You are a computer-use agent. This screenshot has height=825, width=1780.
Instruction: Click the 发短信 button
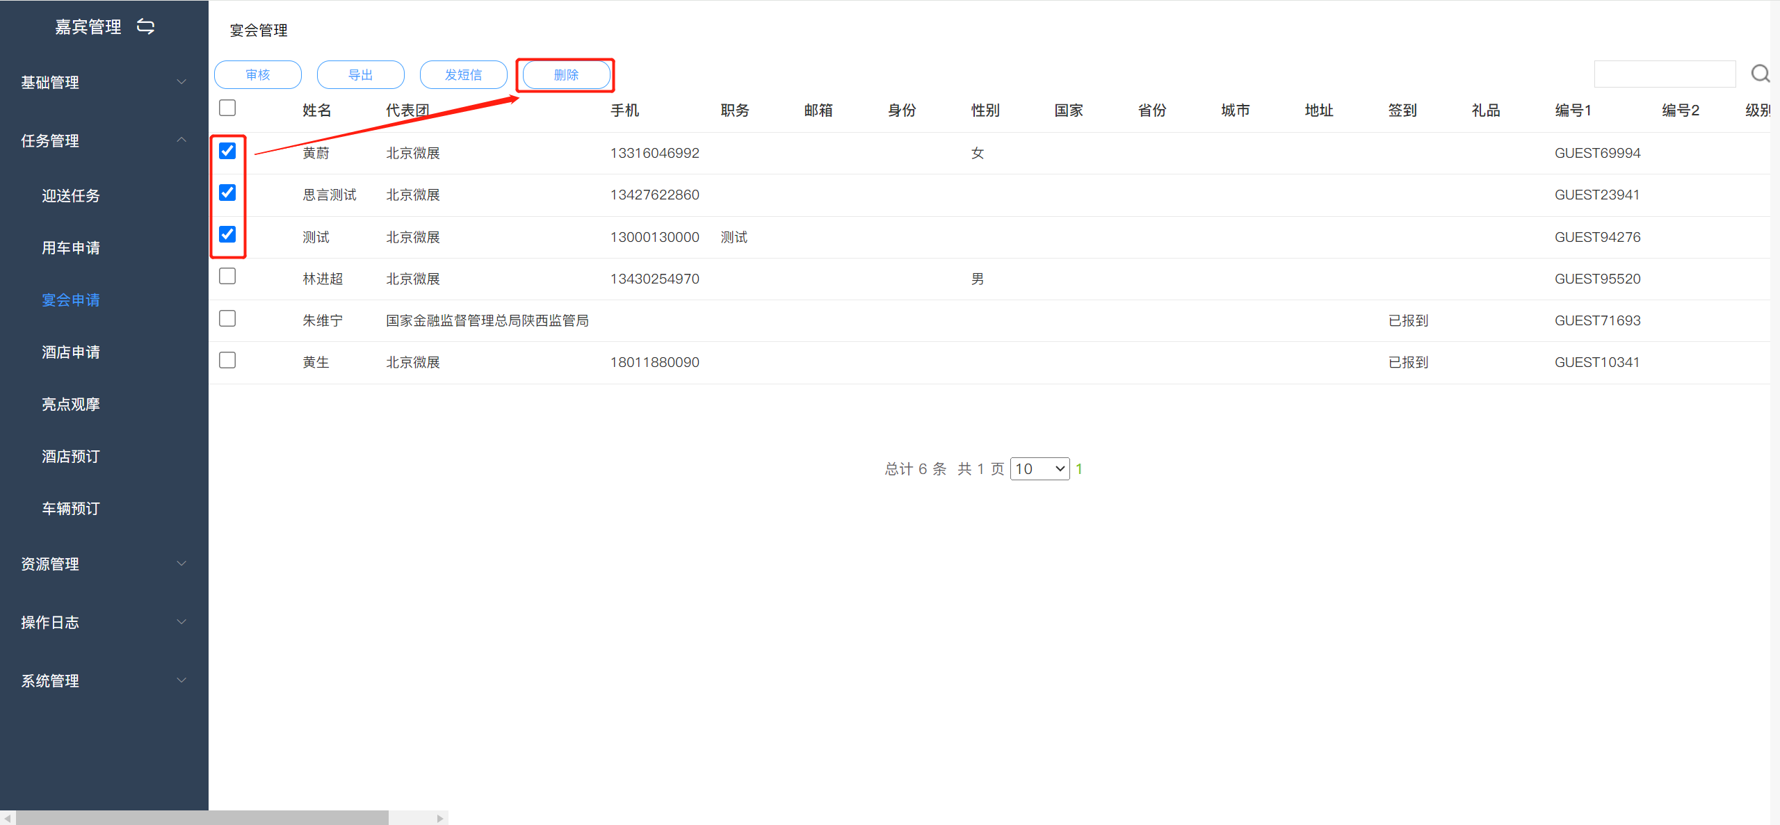point(463,75)
